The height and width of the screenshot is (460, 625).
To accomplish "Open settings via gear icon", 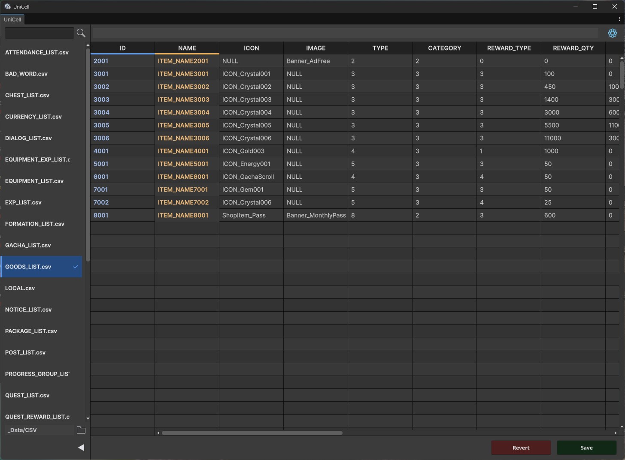I will click(612, 33).
